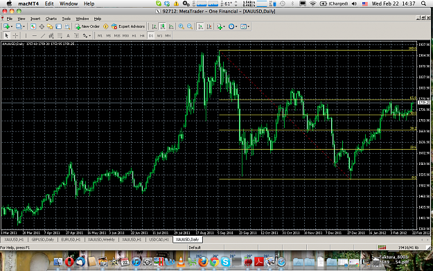Select the M1 timeframe button
The height and width of the screenshot is (271, 433).
(100, 35)
